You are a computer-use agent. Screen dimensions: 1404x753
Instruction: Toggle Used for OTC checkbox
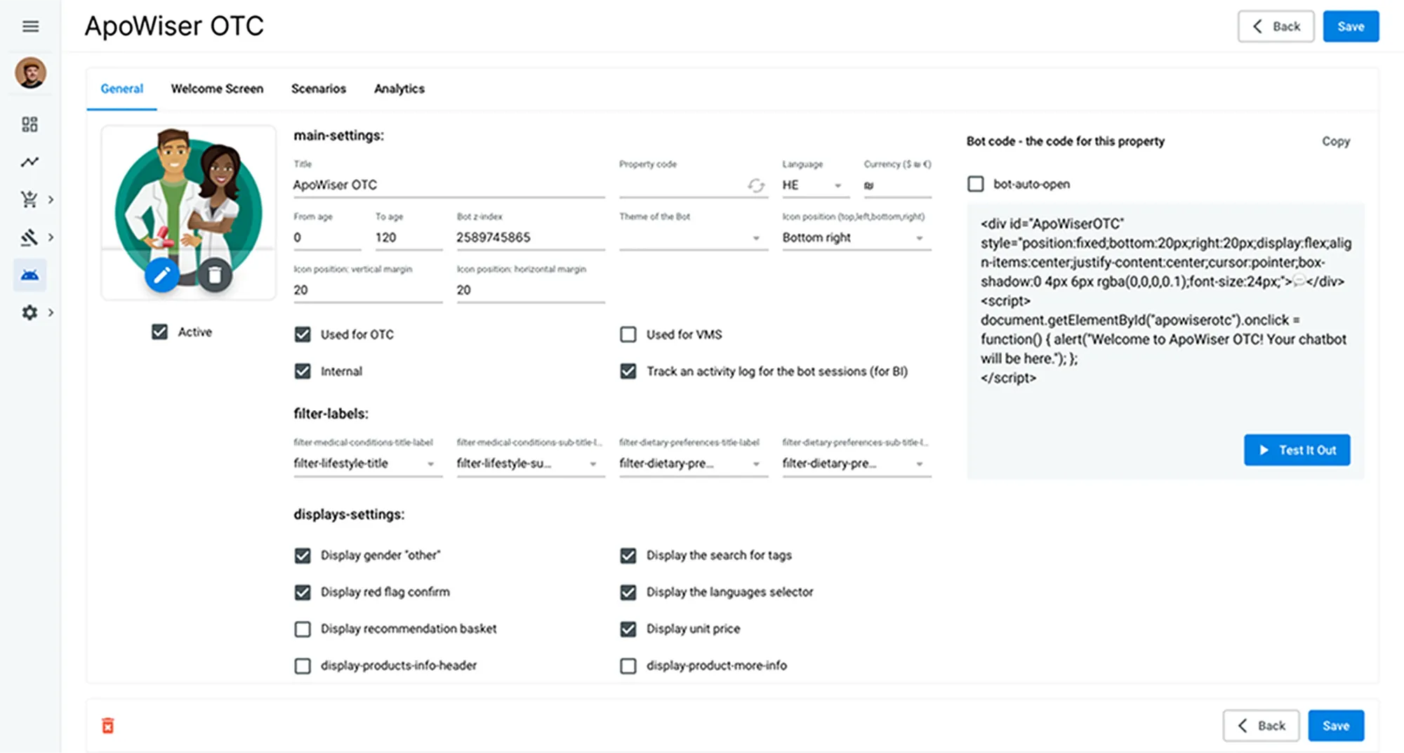coord(303,334)
